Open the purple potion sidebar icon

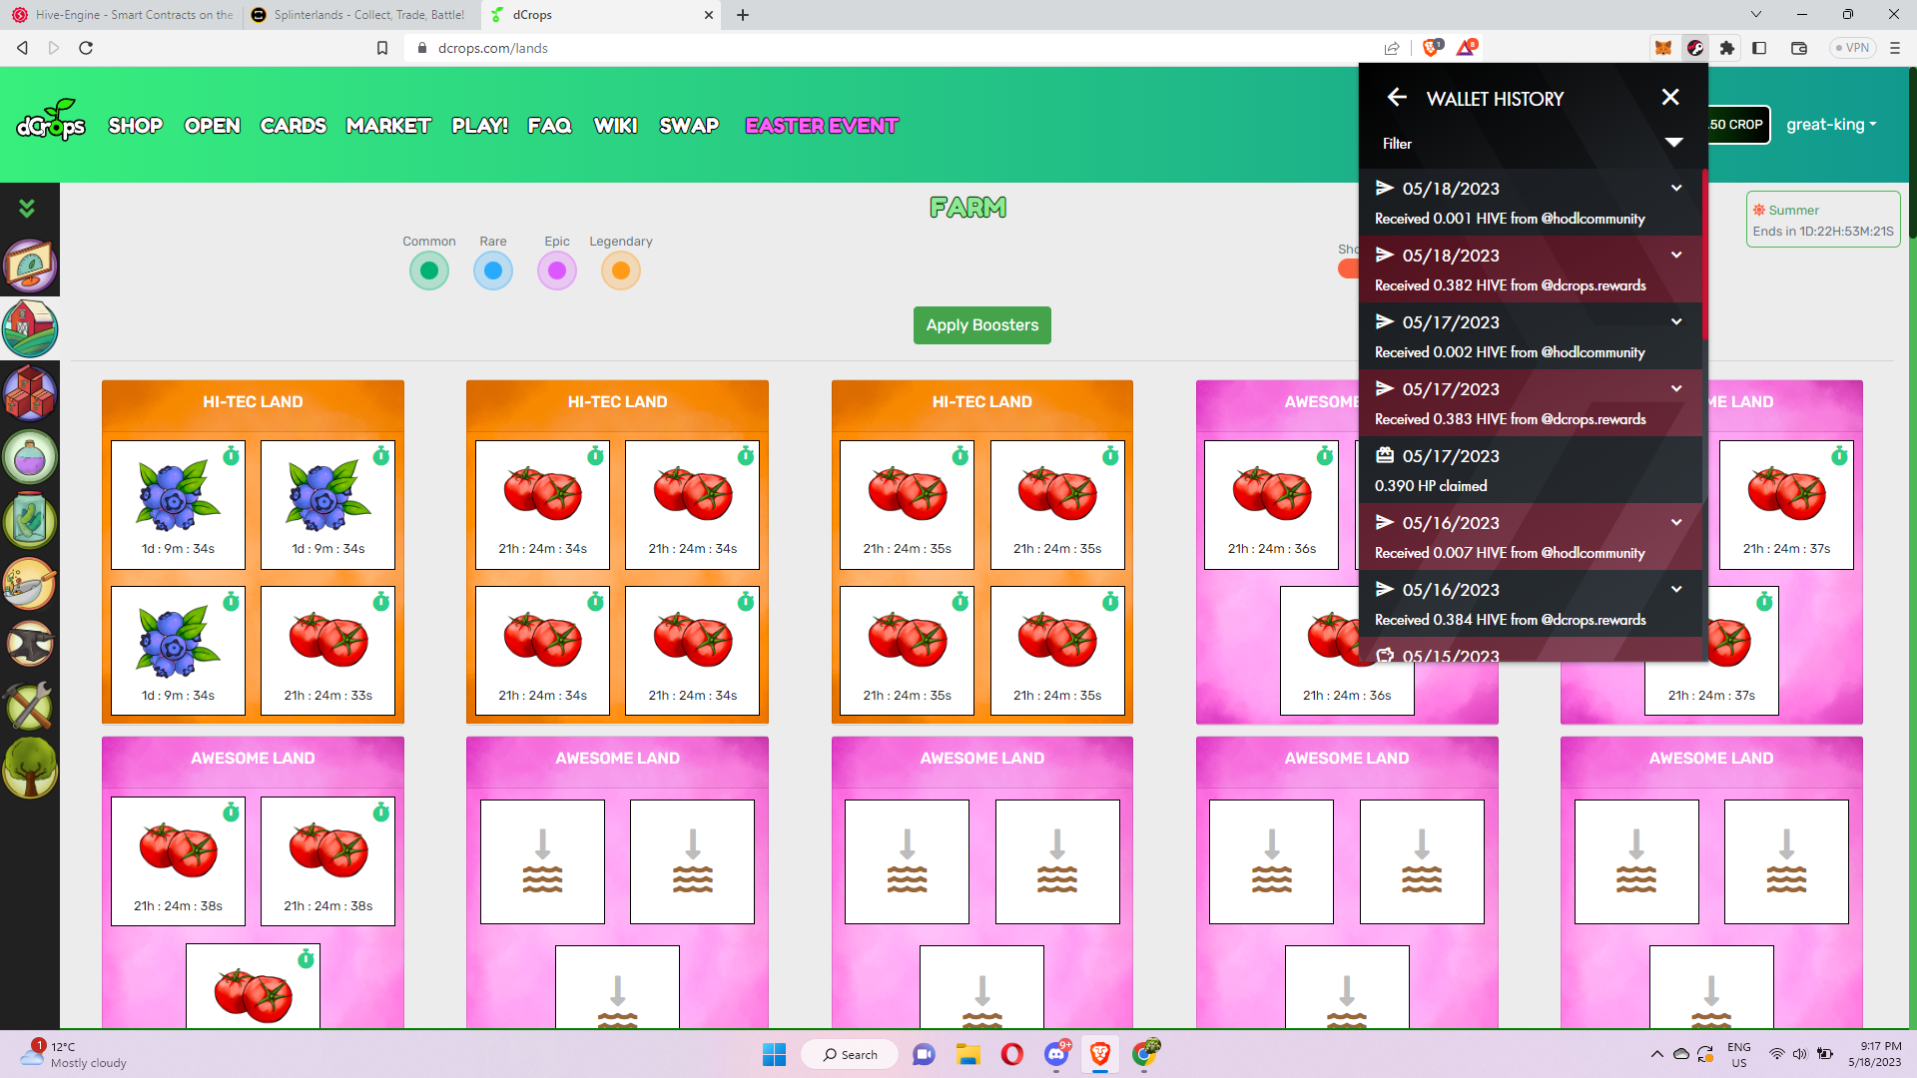click(30, 455)
